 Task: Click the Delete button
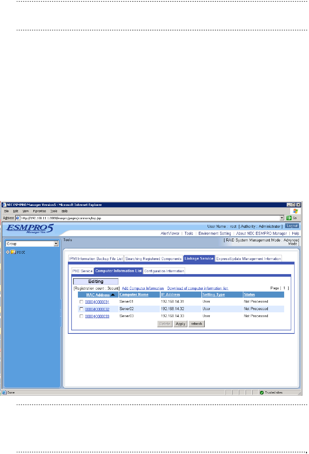point(165,324)
